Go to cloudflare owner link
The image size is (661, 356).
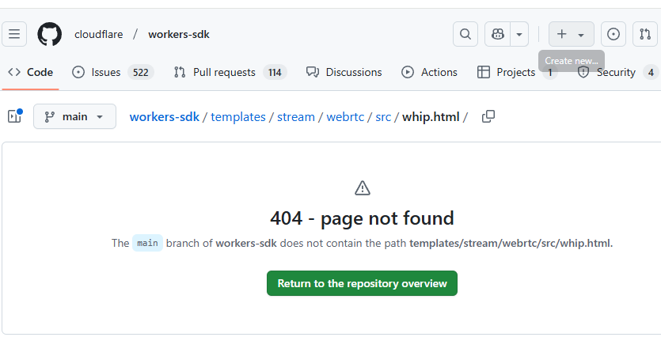(x=99, y=34)
